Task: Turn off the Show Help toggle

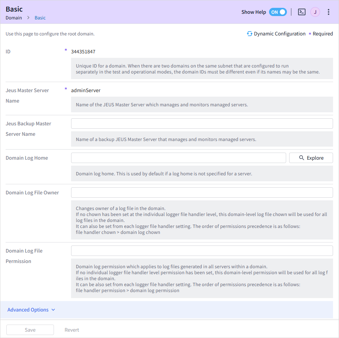Action: 278,12
